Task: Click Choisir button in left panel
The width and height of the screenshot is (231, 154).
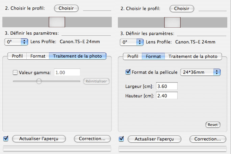Action: pos(66,8)
